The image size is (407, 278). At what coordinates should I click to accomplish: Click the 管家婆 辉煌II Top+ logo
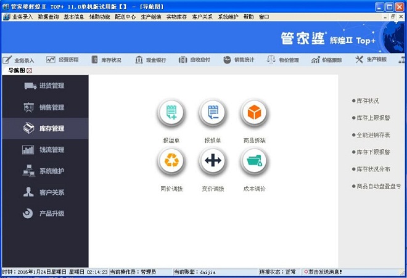(x=328, y=39)
